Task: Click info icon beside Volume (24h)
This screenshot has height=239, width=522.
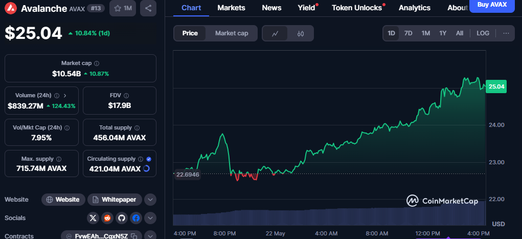Action: click(x=57, y=96)
